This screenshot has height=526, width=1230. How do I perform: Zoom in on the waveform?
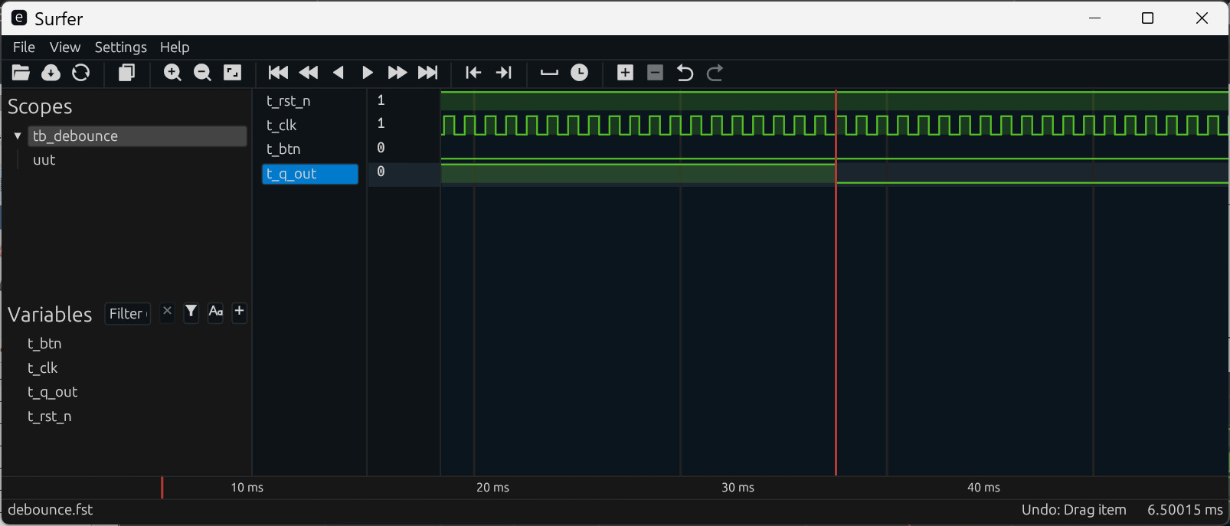172,73
